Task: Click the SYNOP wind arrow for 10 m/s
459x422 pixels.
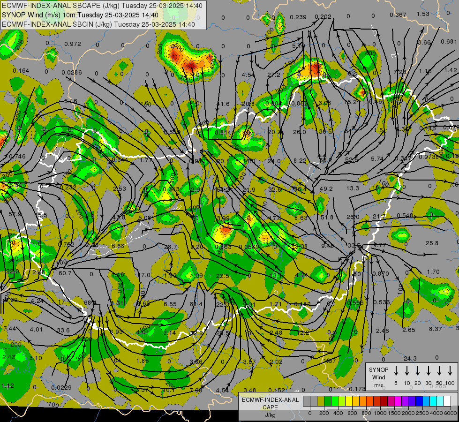Action: [406, 371]
